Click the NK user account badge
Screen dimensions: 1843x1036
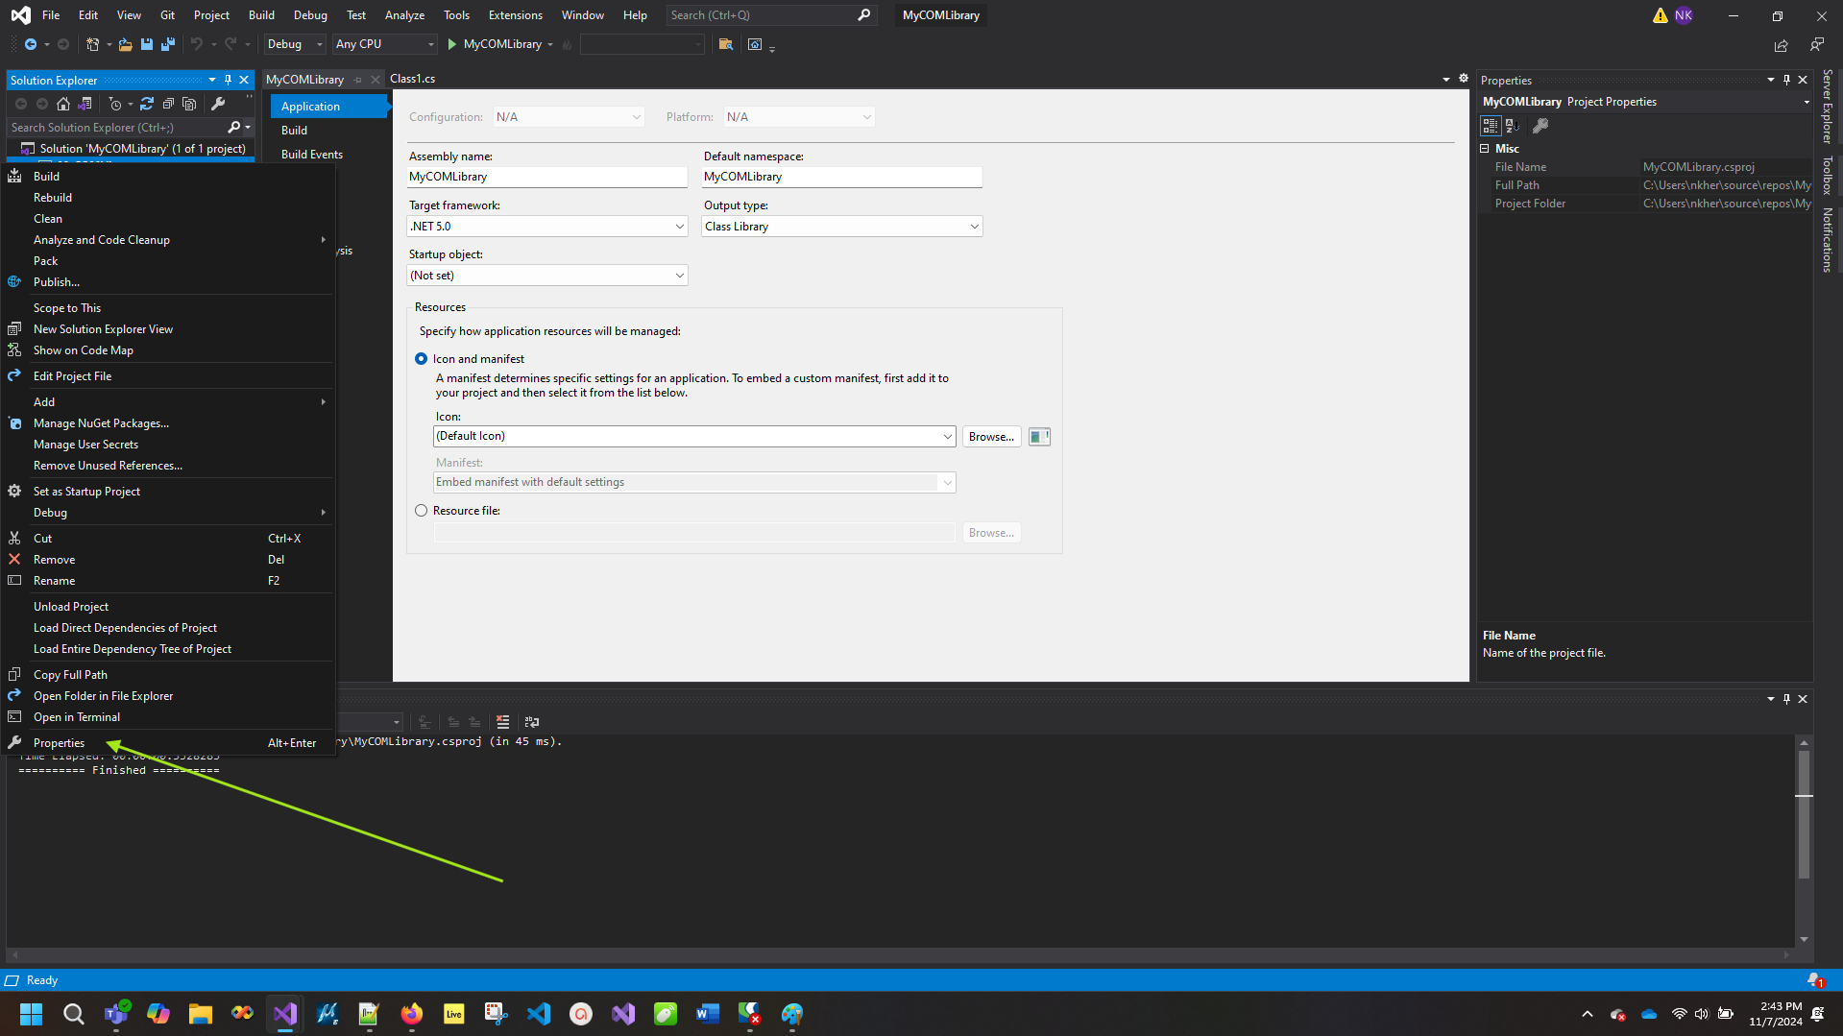[1684, 15]
